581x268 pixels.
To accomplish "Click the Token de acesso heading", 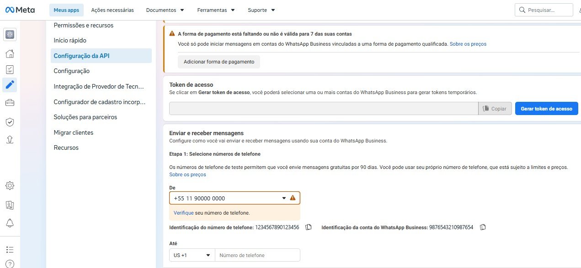I will click(191, 84).
